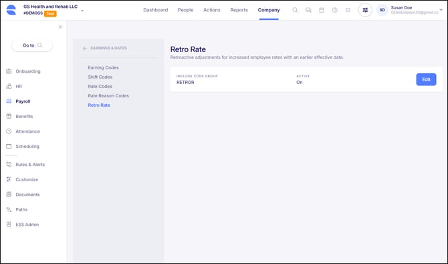Screen dimensions: 448x264
Task: Click the GS Health and Rehab LLC name
Action: pos(51,7)
